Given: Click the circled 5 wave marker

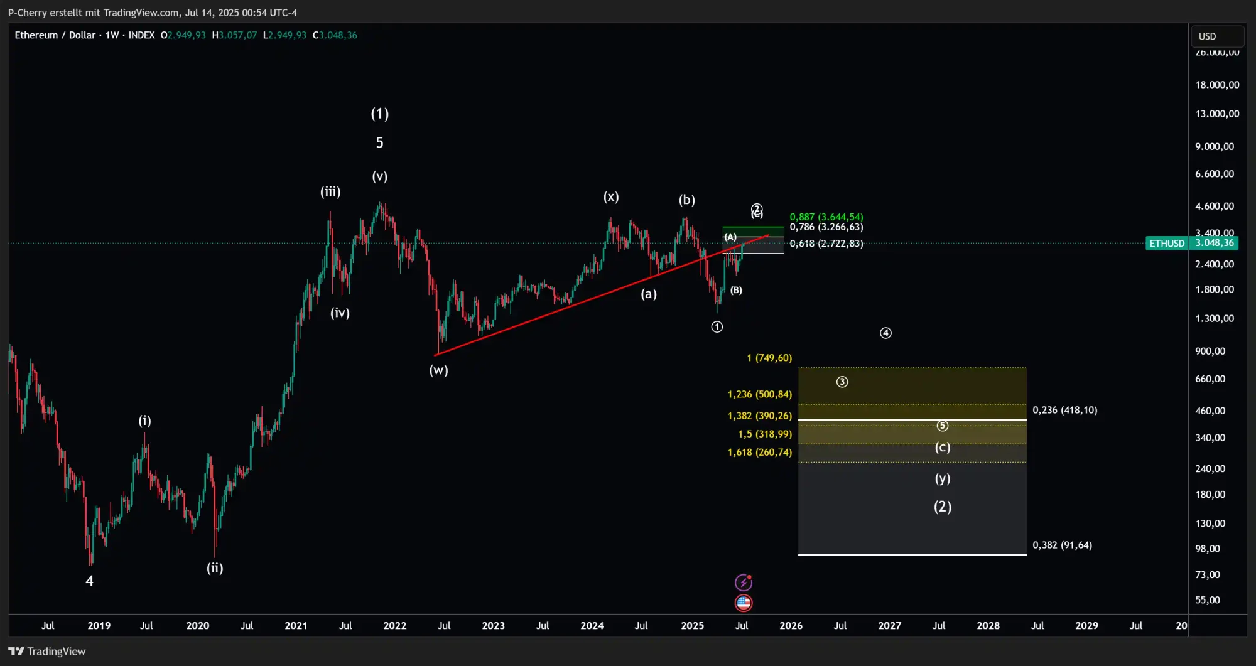Looking at the screenshot, I should pos(943,426).
